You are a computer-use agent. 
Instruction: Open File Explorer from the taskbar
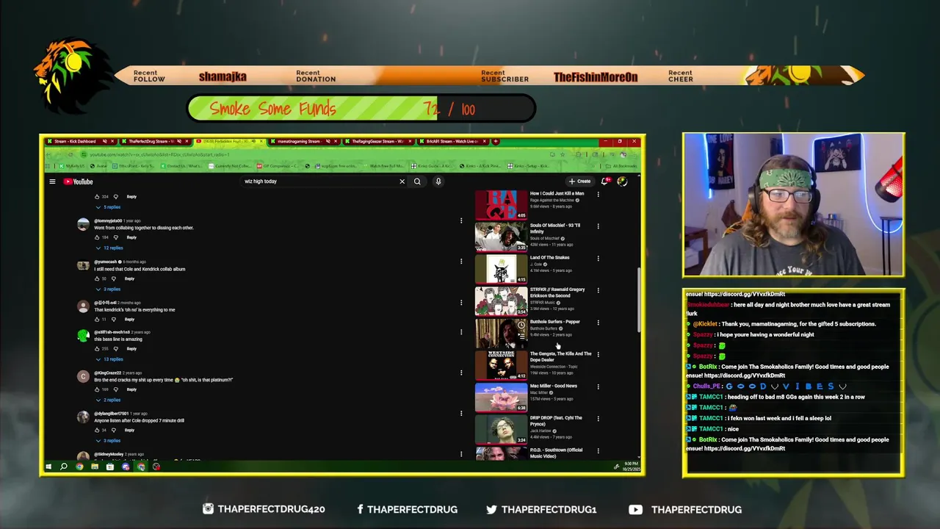point(95,467)
